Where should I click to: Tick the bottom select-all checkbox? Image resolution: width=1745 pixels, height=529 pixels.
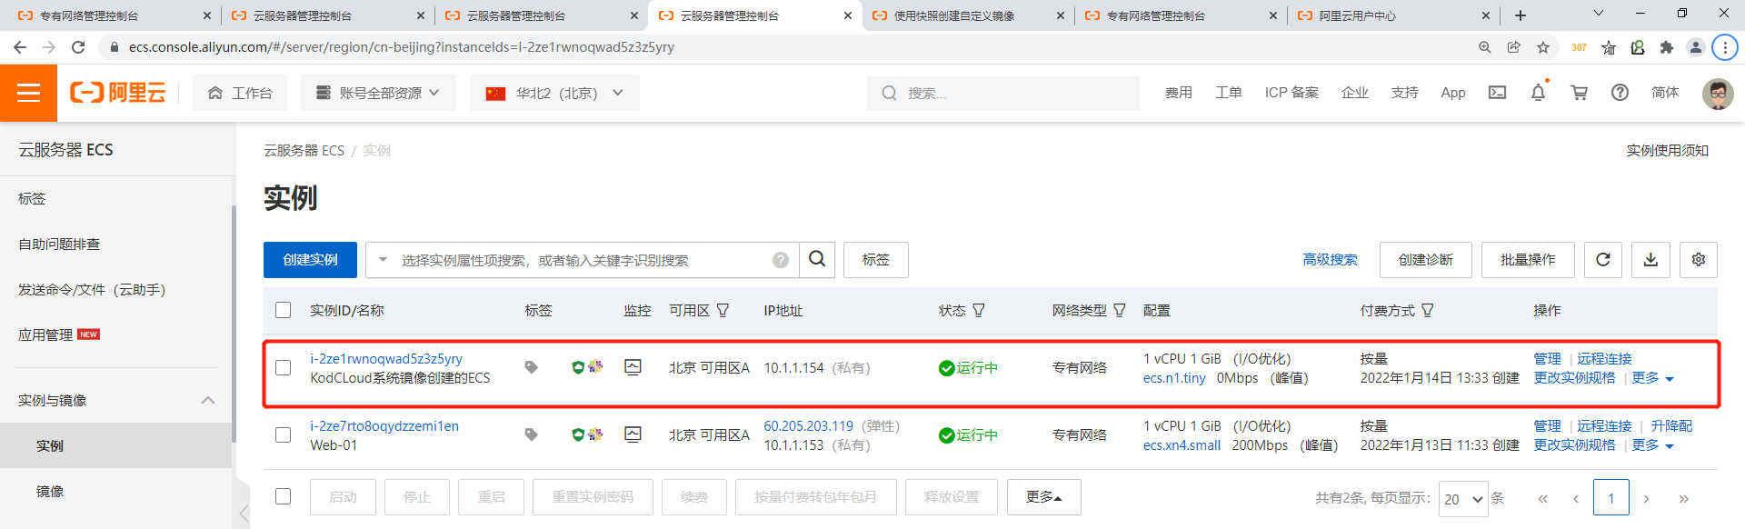pyautogui.click(x=284, y=496)
